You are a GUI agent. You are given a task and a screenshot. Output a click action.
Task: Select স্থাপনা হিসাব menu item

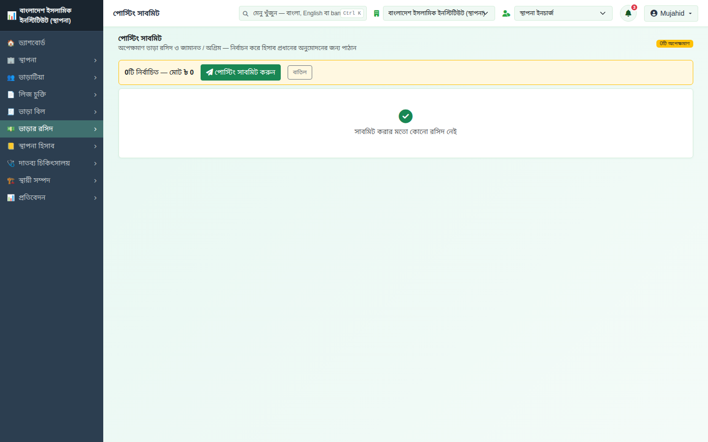click(52, 146)
